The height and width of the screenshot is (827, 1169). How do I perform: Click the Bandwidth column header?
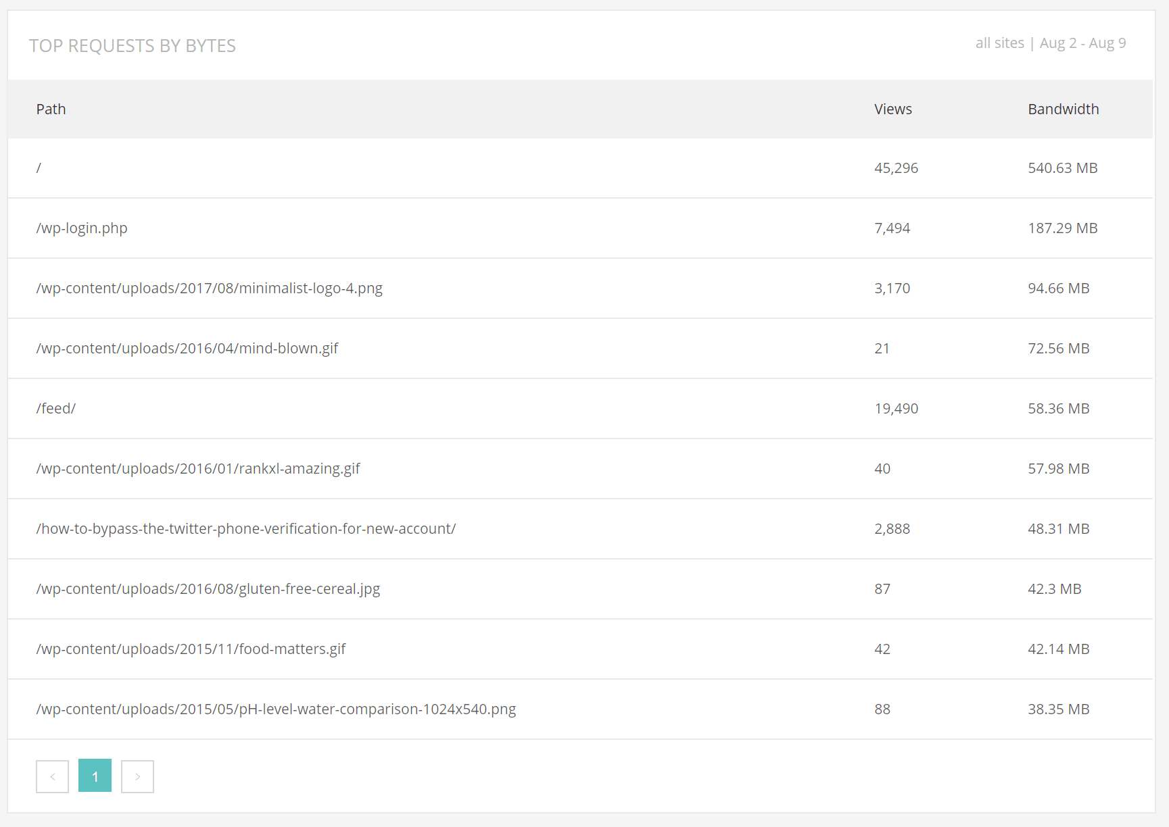click(1063, 109)
